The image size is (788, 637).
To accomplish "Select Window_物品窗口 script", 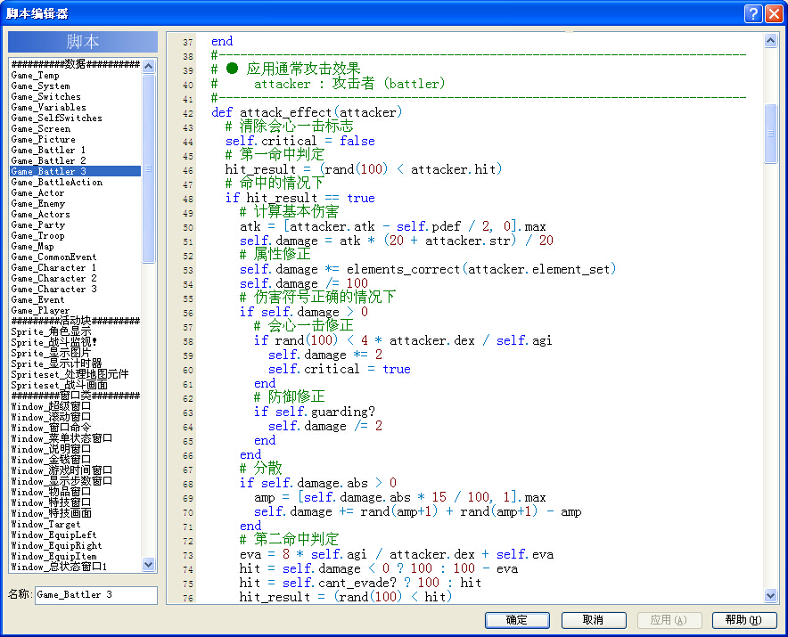I will point(76,492).
